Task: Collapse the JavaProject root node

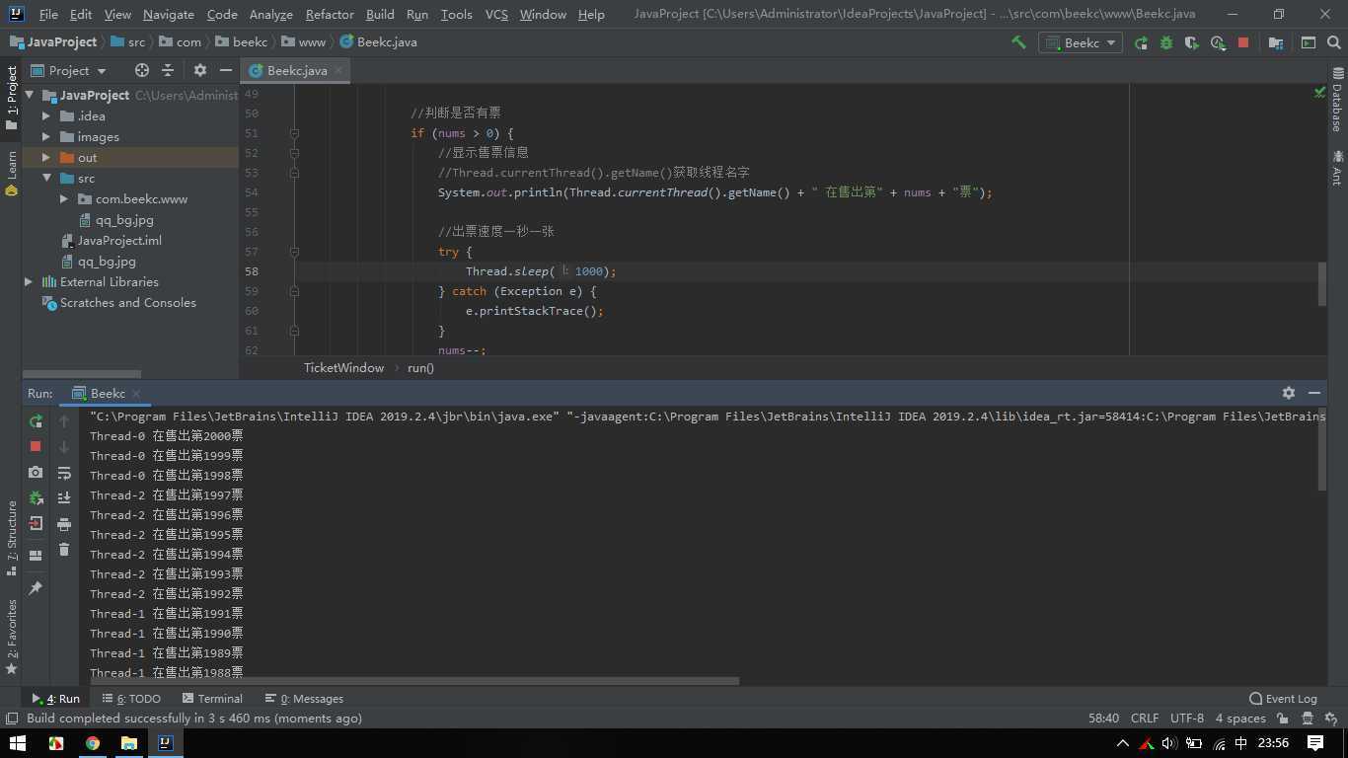Action: [x=30, y=95]
